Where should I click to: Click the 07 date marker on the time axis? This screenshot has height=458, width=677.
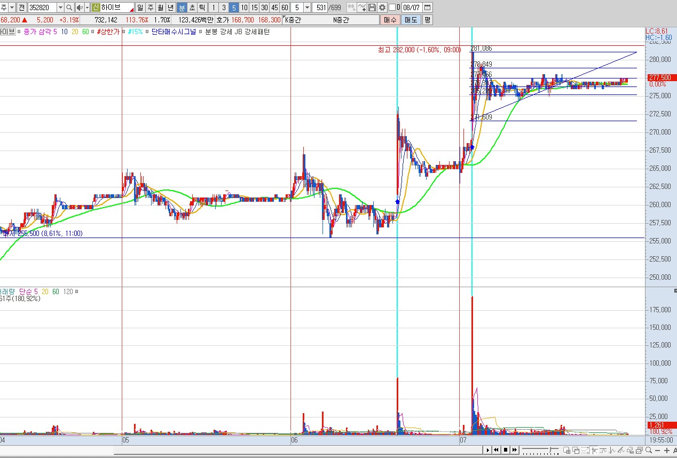[463, 440]
